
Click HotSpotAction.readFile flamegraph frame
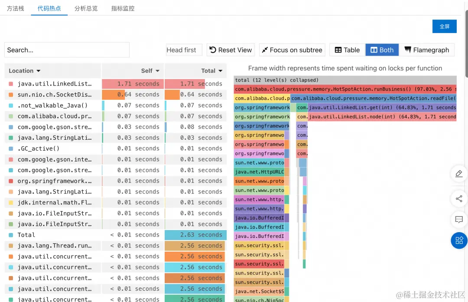click(374, 98)
